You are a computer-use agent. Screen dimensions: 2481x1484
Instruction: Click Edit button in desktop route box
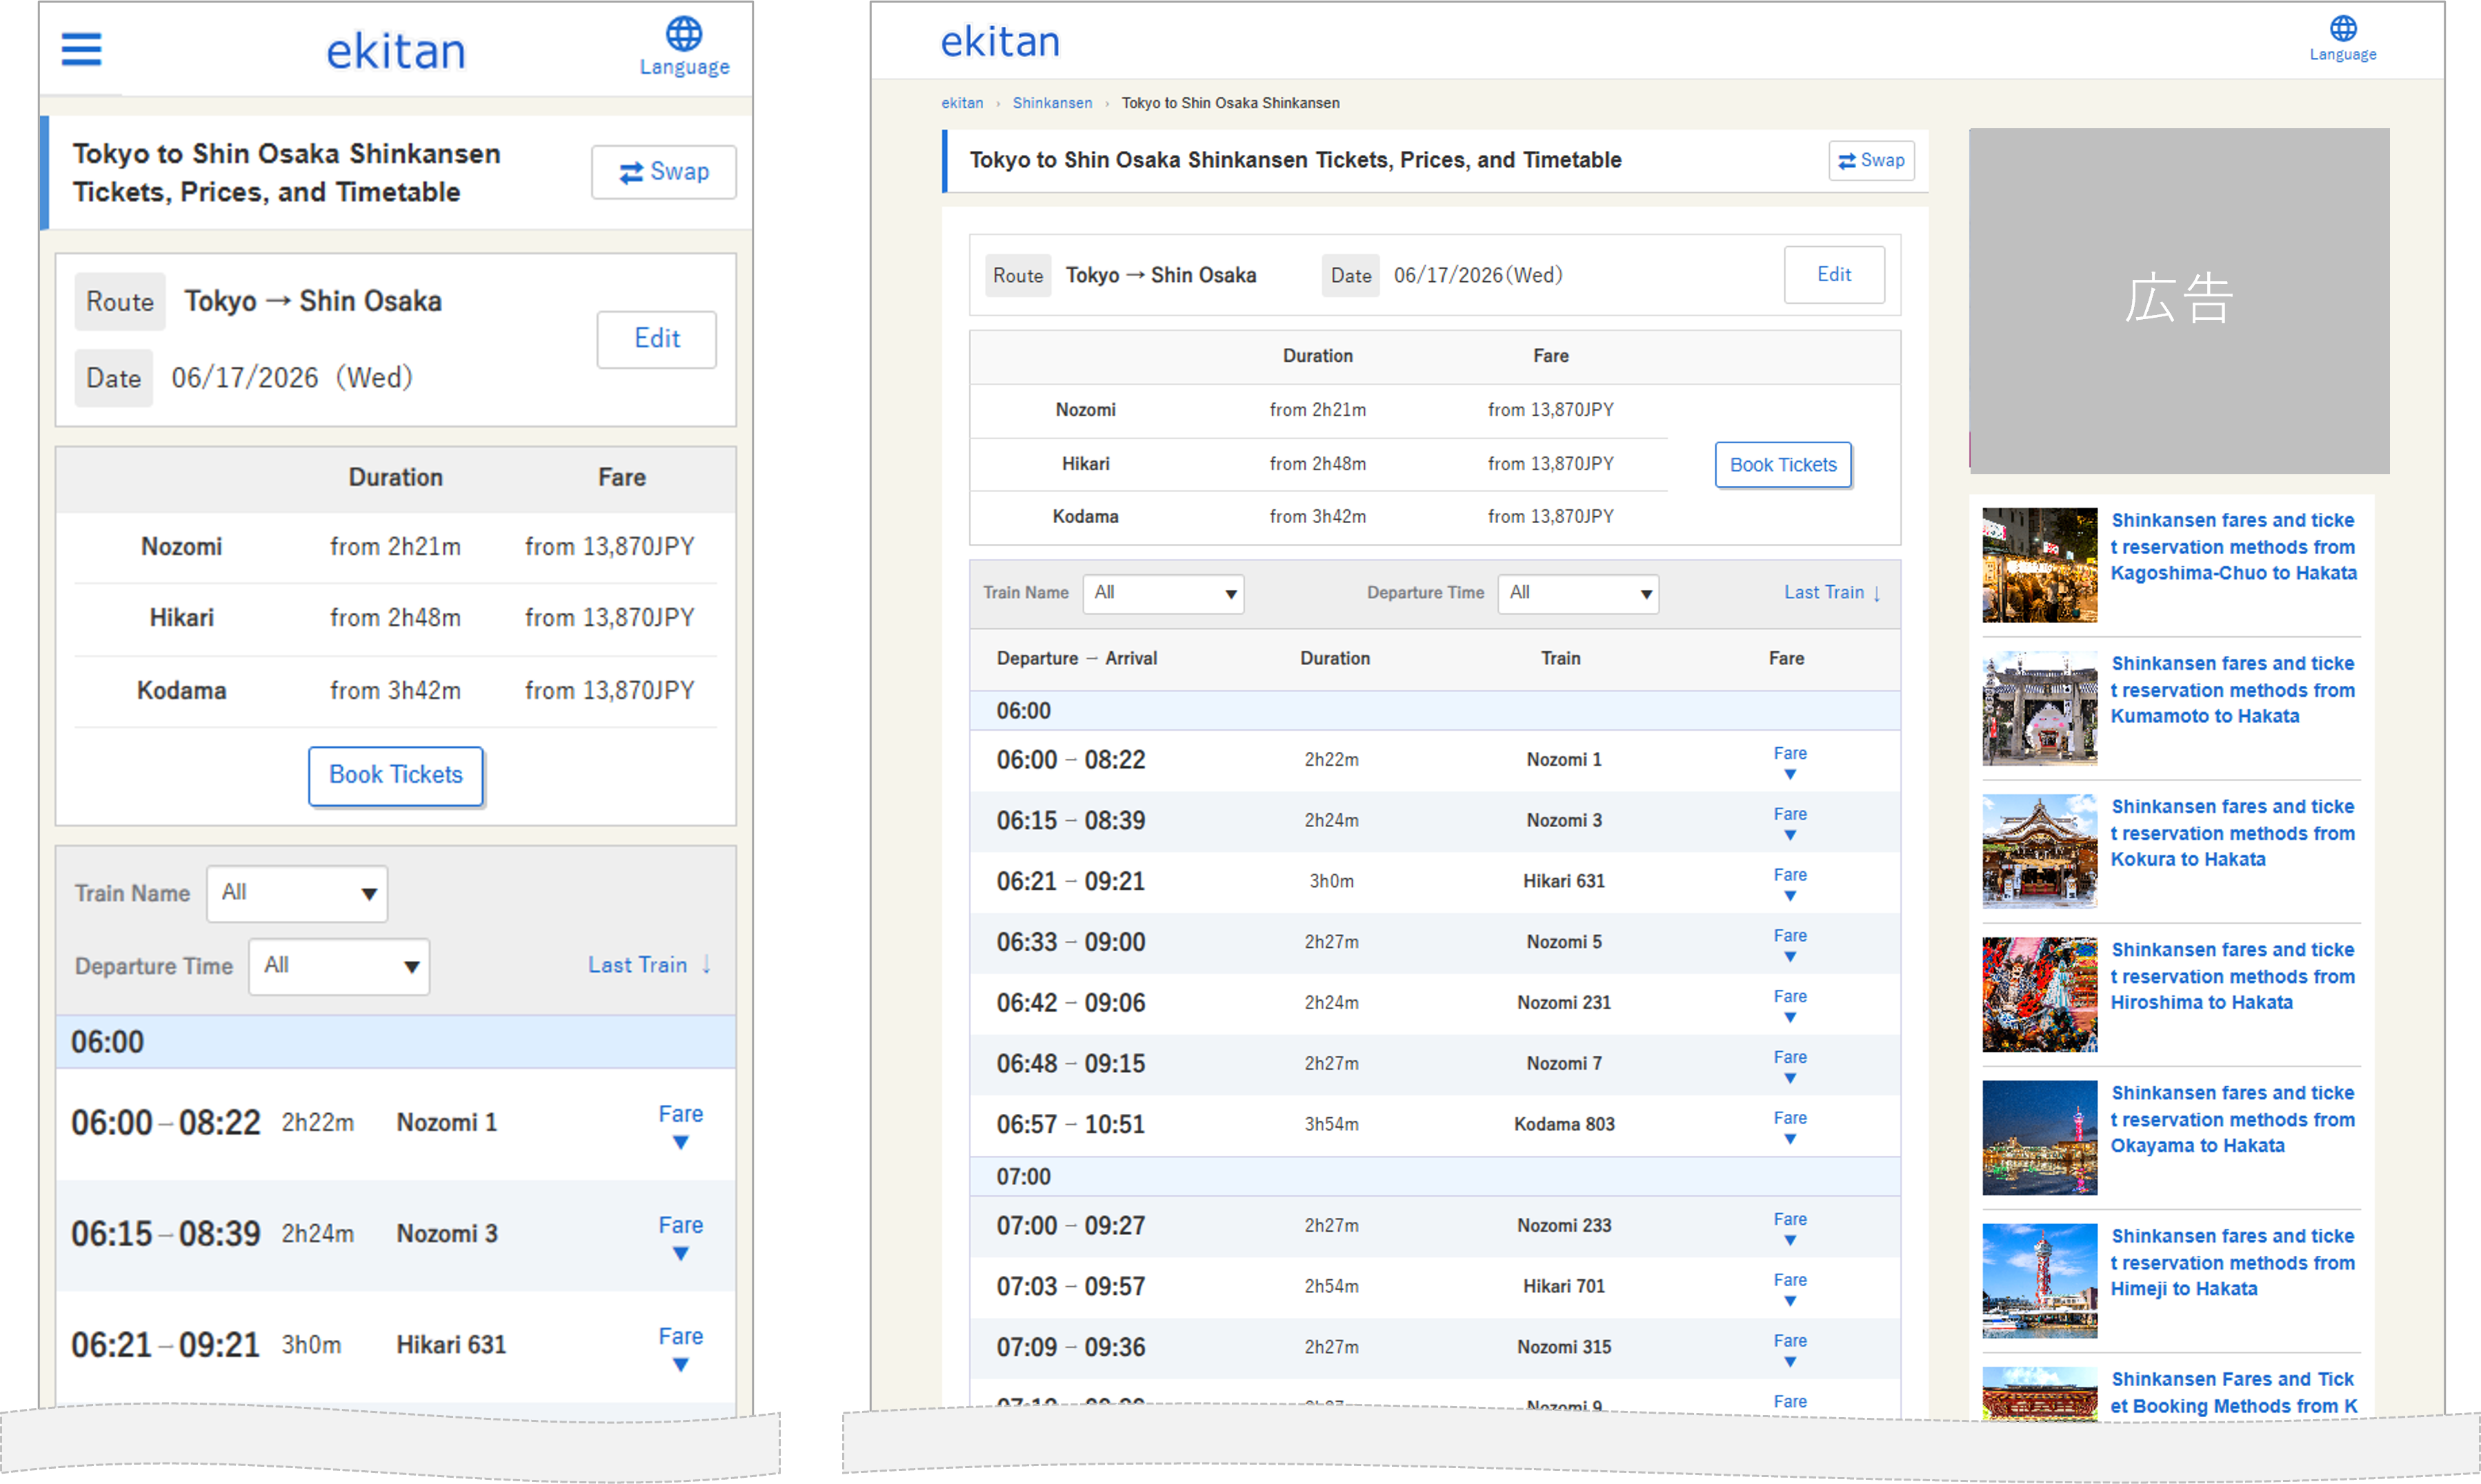pyautogui.click(x=1834, y=274)
